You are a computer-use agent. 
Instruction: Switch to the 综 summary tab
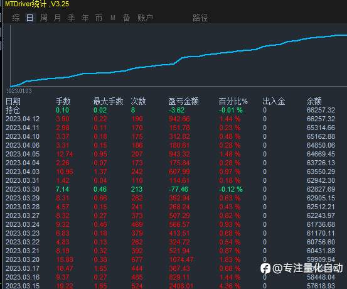[16, 18]
